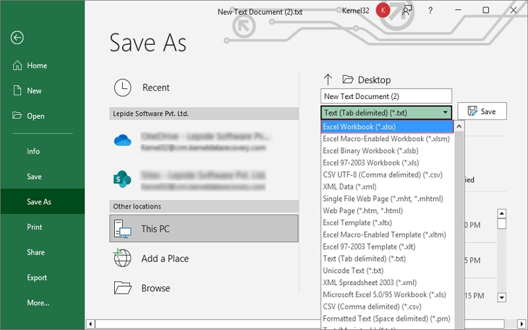The image size is (528, 330).
Task: Click the file name input field
Action: pyautogui.click(x=386, y=96)
